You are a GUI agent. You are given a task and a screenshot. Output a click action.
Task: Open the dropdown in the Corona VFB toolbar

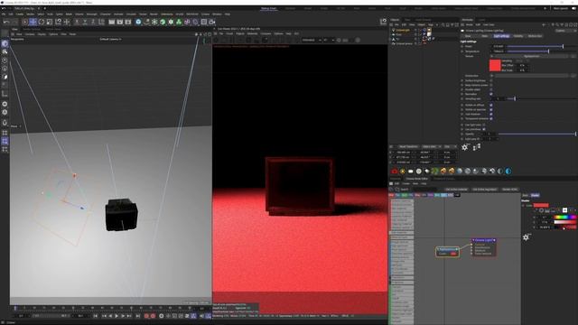click(x=311, y=40)
